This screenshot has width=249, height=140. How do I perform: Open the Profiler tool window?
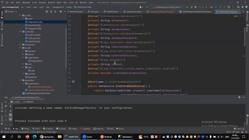(x=73, y=129)
